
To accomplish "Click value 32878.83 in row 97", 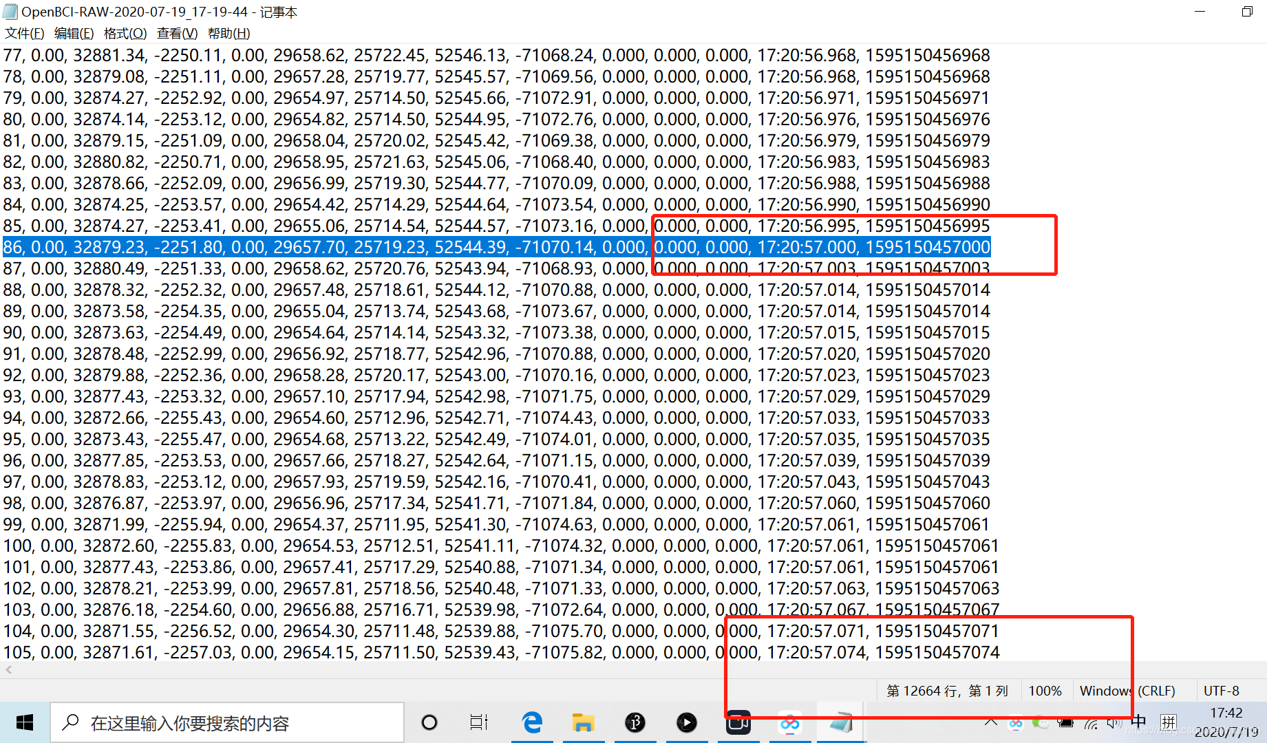I will [x=109, y=482].
